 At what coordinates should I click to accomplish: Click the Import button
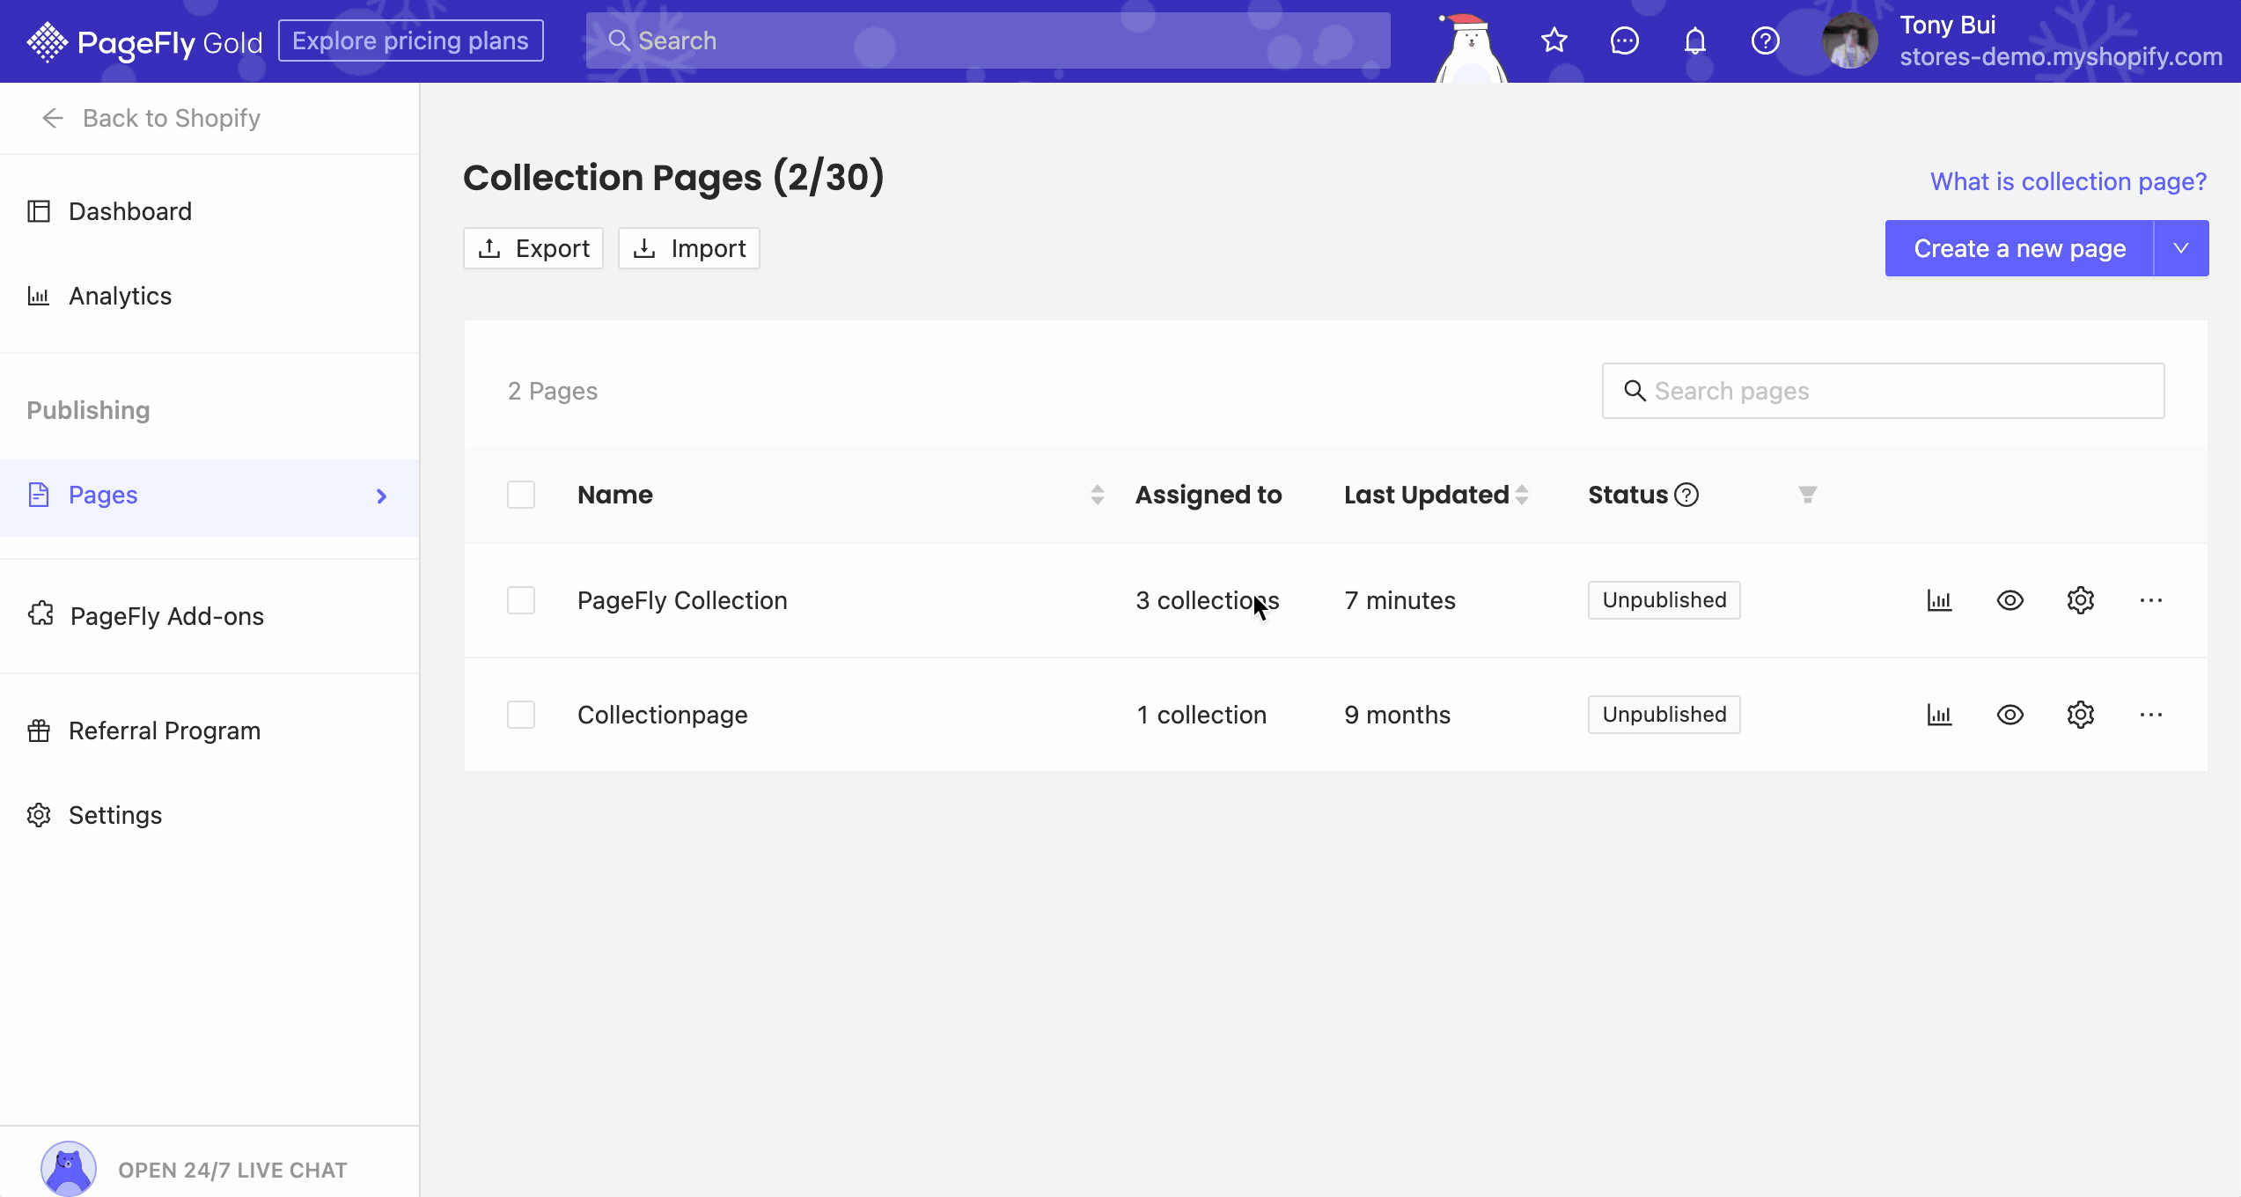tap(689, 248)
